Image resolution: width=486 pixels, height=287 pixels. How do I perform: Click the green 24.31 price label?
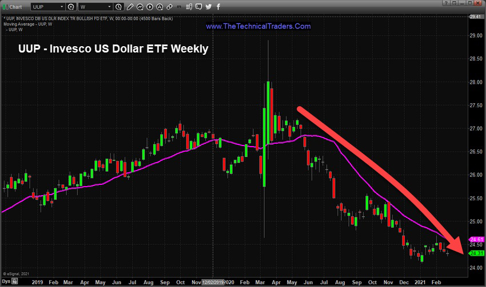tap(476, 253)
